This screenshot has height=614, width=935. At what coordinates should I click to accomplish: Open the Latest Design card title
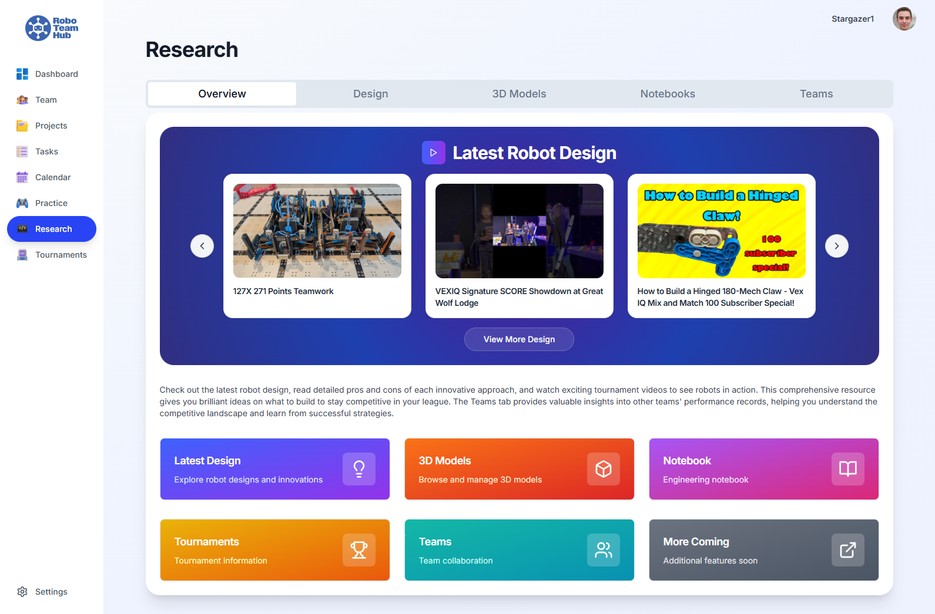[x=207, y=461]
